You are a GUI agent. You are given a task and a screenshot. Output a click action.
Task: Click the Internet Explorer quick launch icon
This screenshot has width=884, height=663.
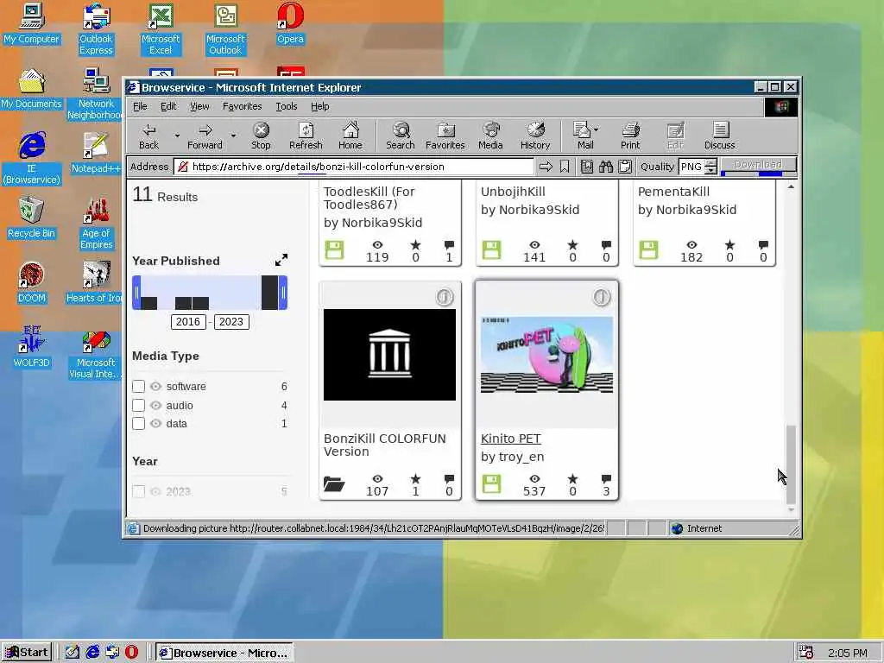pos(92,653)
